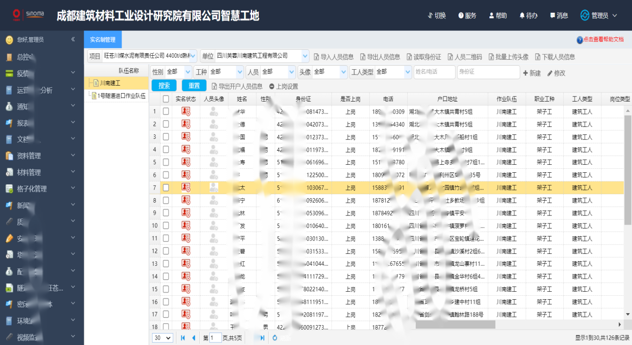Click the 新建 plus button
The height and width of the screenshot is (345, 632).
pos(532,73)
